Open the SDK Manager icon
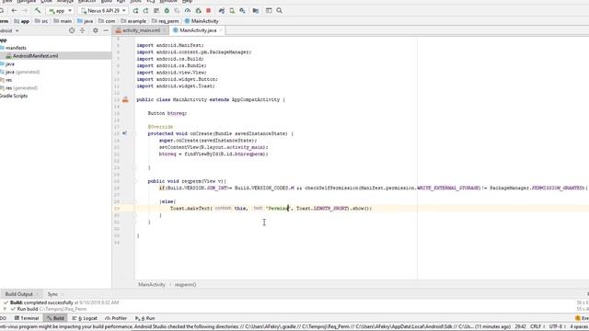The height and width of the screenshot is (331, 589). point(243,10)
